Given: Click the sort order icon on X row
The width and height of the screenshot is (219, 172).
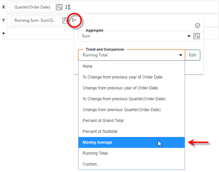Looking at the screenshot, I should click(x=68, y=7).
